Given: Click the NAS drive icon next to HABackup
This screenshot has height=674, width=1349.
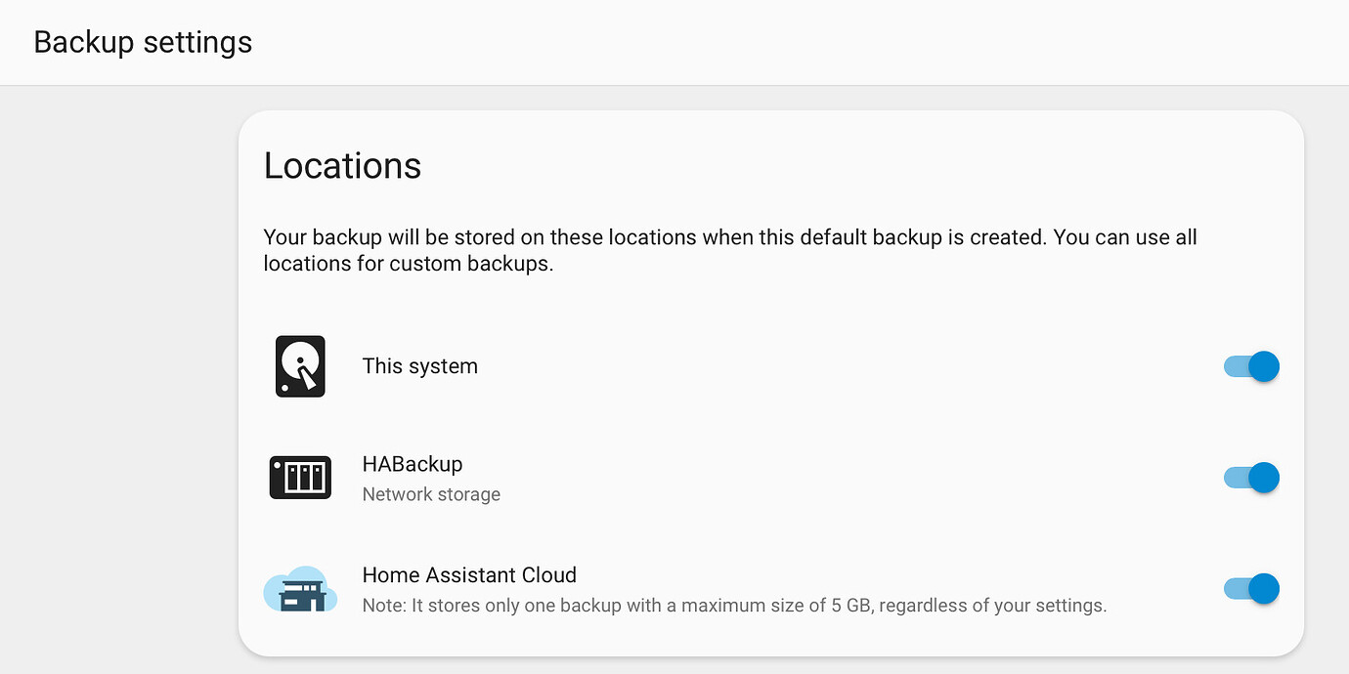Looking at the screenshot, I should [x=300, y=477].
